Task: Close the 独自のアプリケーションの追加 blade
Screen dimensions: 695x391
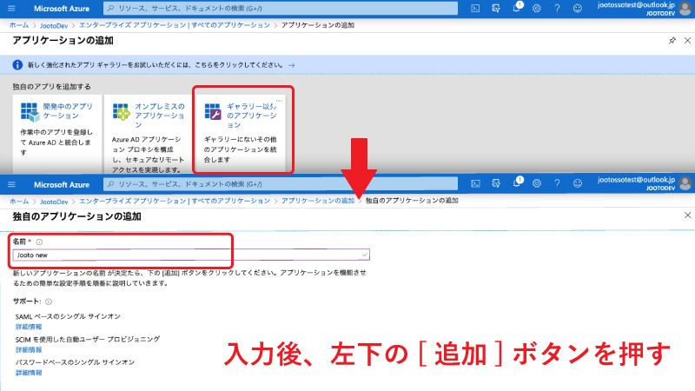Action: [x=687, y=215]
